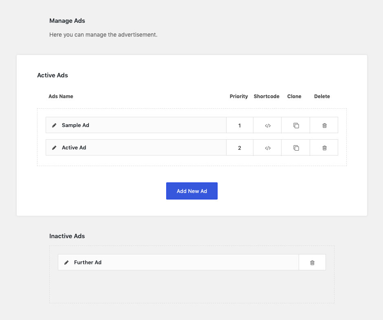Click the Shortcode column header

pos(266,96)
